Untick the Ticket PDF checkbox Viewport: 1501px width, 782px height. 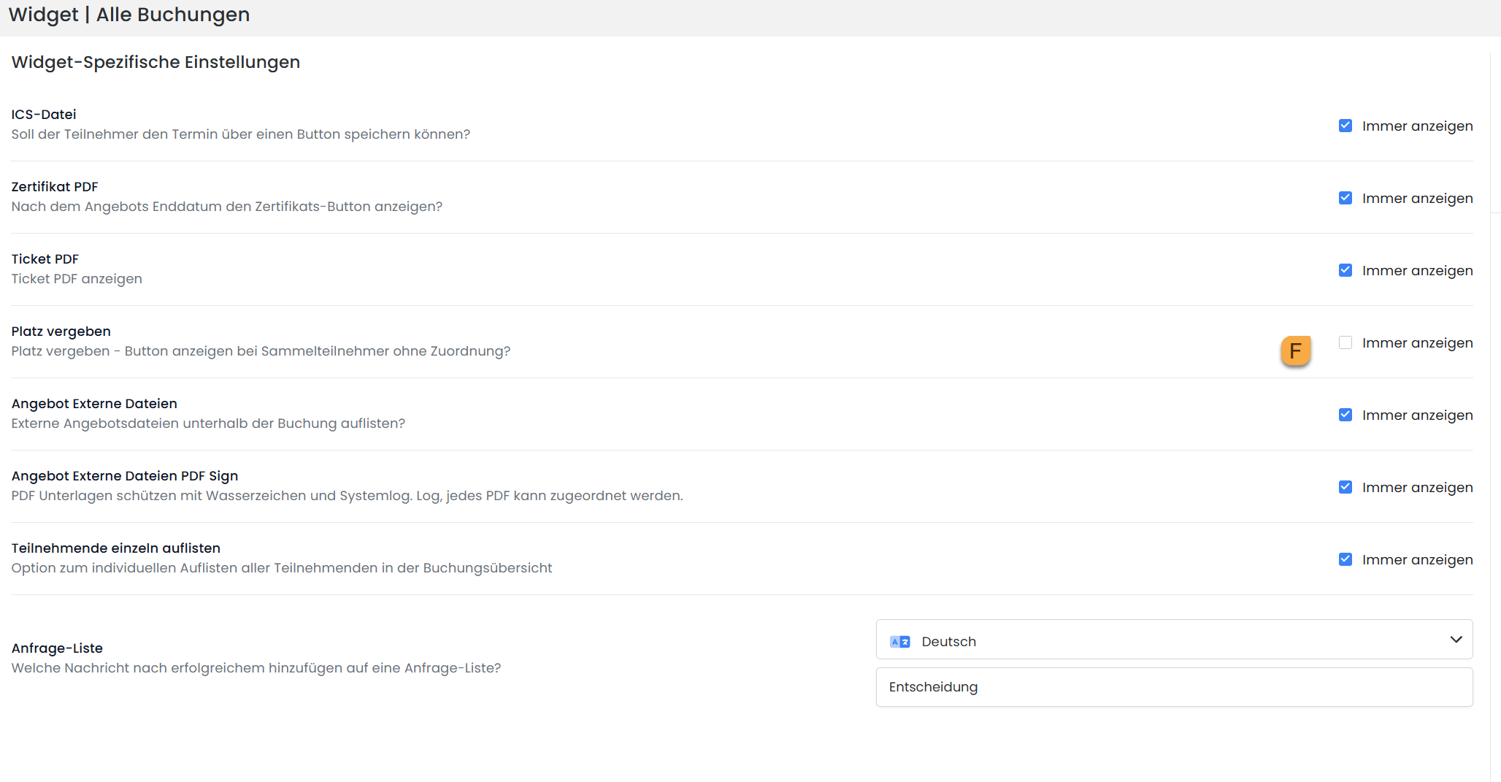[1345, 270]
